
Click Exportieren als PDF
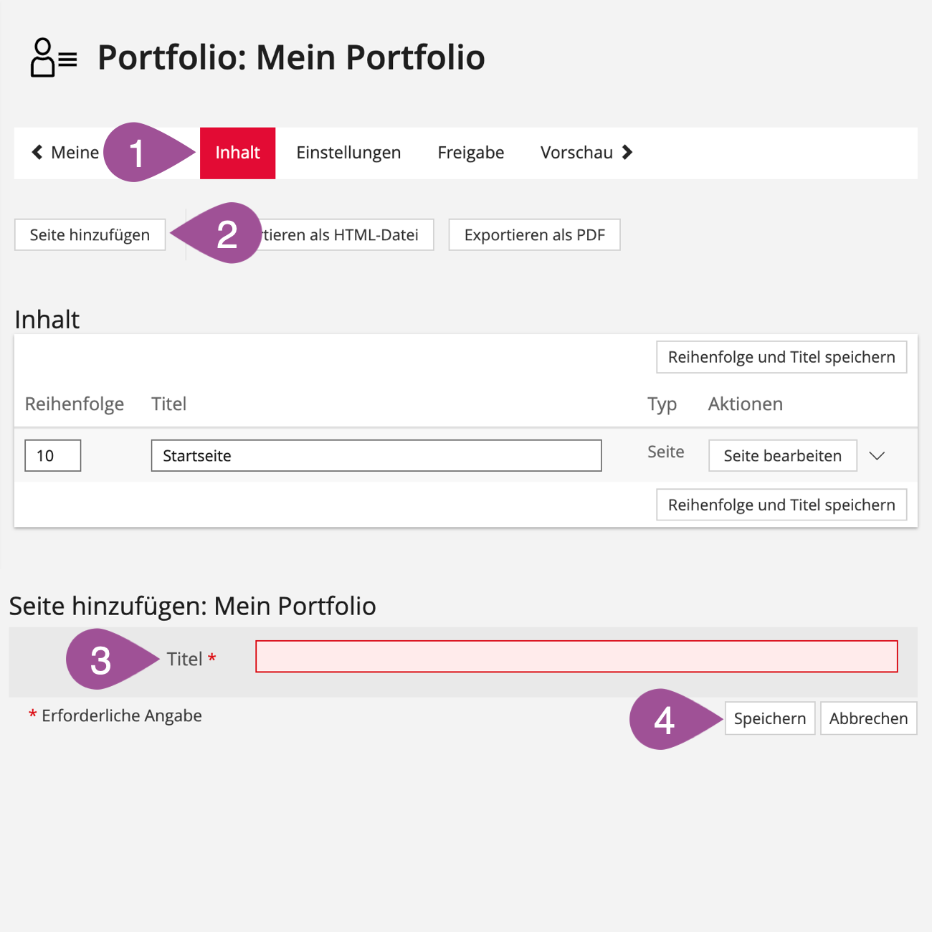534,234
